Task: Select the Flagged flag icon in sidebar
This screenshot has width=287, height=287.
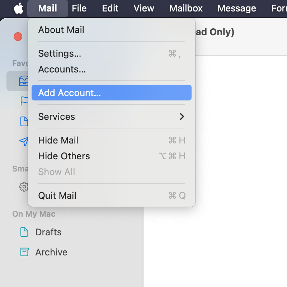Action: [x=24, y=101]
